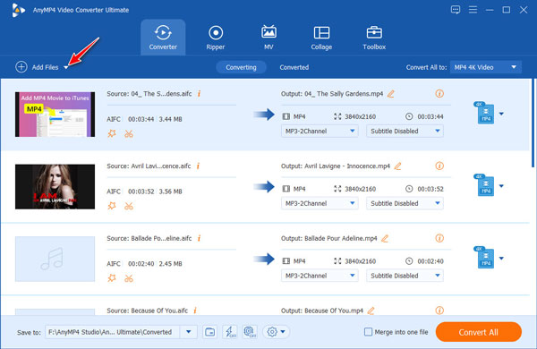537x349 pixels.
Task: Open audio track dropdown for Avril Lavigne
Action: (x=320, y=203)
